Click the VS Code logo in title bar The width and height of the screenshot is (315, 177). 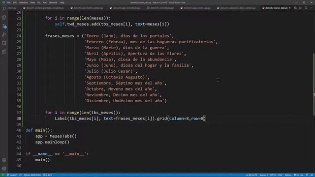[x=3, y=2]
